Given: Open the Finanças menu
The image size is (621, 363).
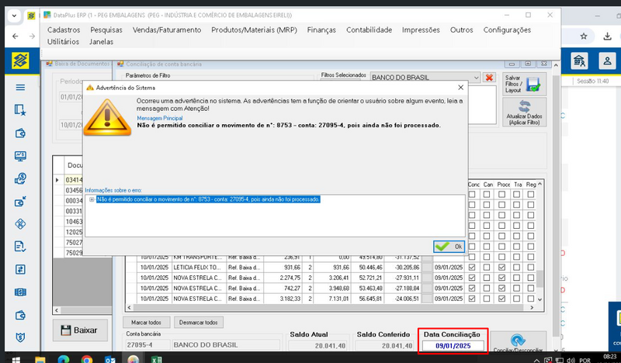Looking at the screenshot, I should 321,29.
